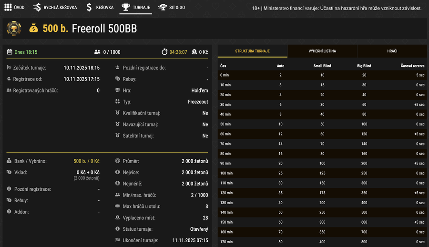Click the 90 min row in the structure table
This screenshot has height=247, width=429.
click(322, 163)
